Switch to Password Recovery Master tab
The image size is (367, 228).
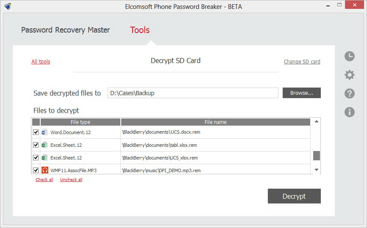coord(65,30)
